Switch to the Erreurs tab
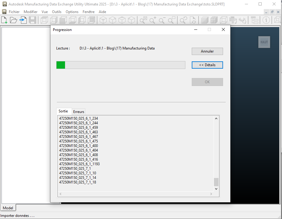Screen dimensions: 282x219 (79, 112)
